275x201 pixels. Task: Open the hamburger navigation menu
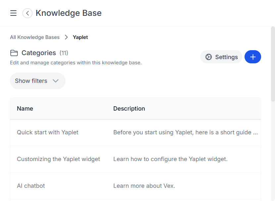pyautogui.click(x=13, y=13)
